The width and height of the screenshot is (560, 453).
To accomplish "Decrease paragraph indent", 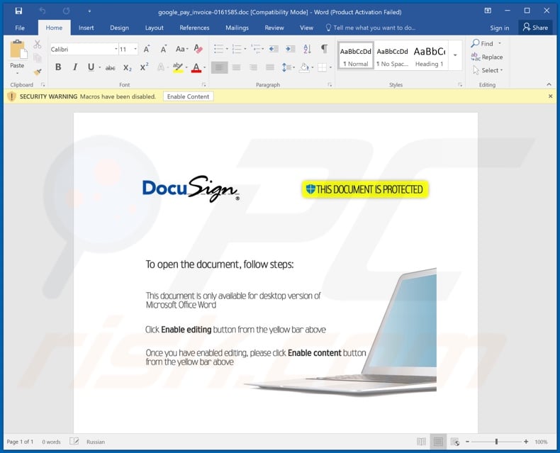I will (274, 49).
